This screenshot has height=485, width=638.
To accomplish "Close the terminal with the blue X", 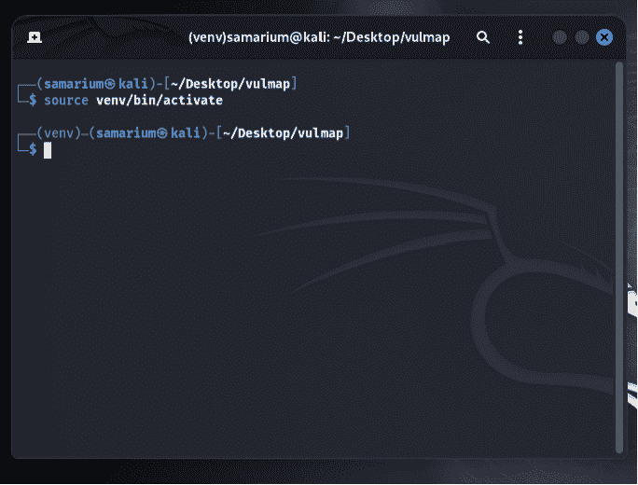I will (604, 37).
